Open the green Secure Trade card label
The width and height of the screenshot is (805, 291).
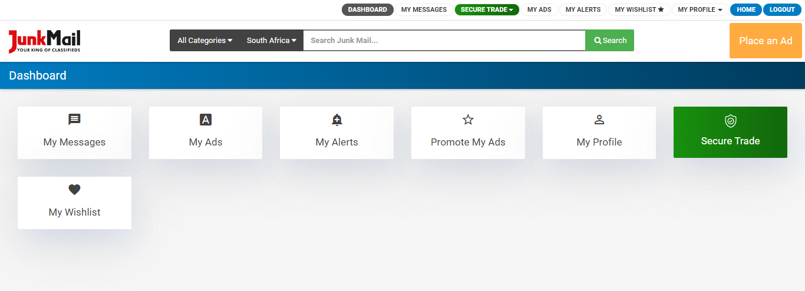point(730,141)
